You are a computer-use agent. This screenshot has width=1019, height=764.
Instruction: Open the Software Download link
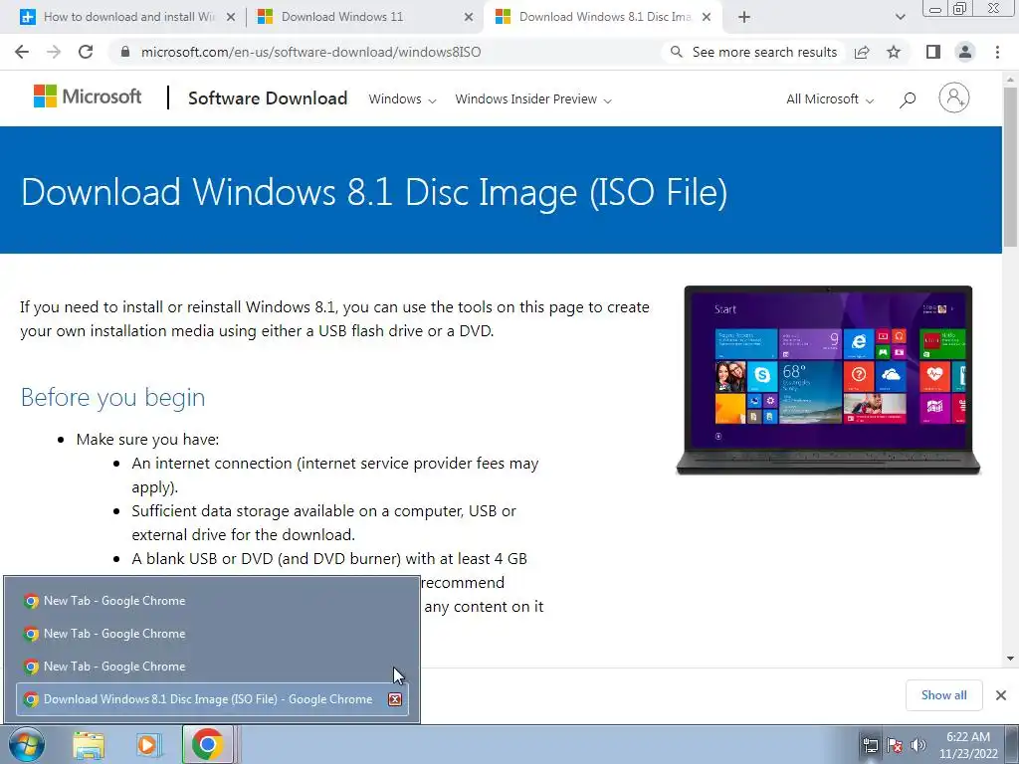pos(268,98)
